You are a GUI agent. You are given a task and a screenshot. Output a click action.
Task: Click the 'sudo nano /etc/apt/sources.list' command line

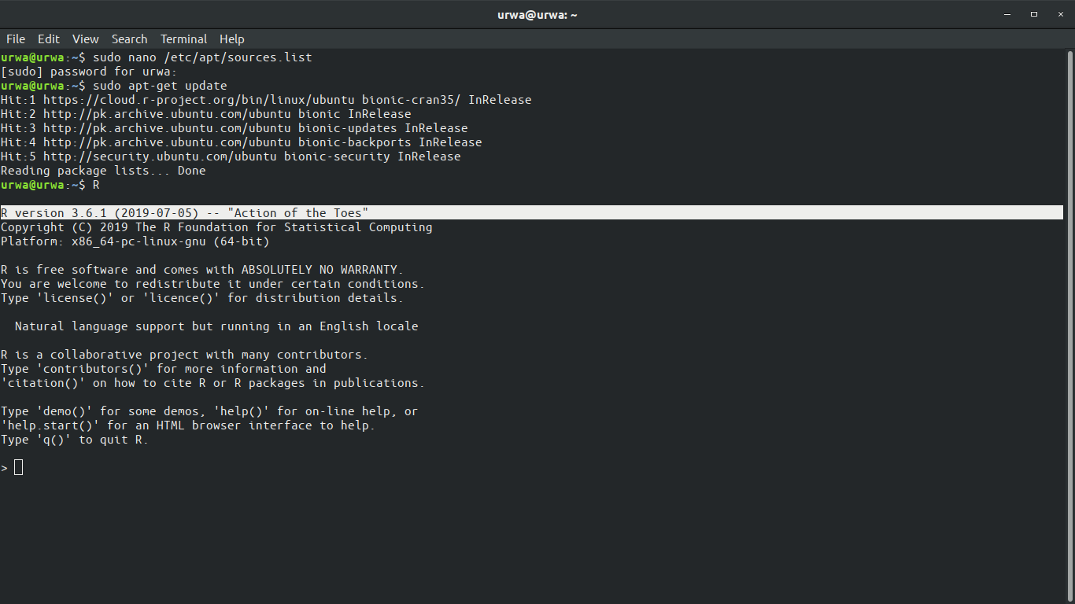(x=157, y=57)
